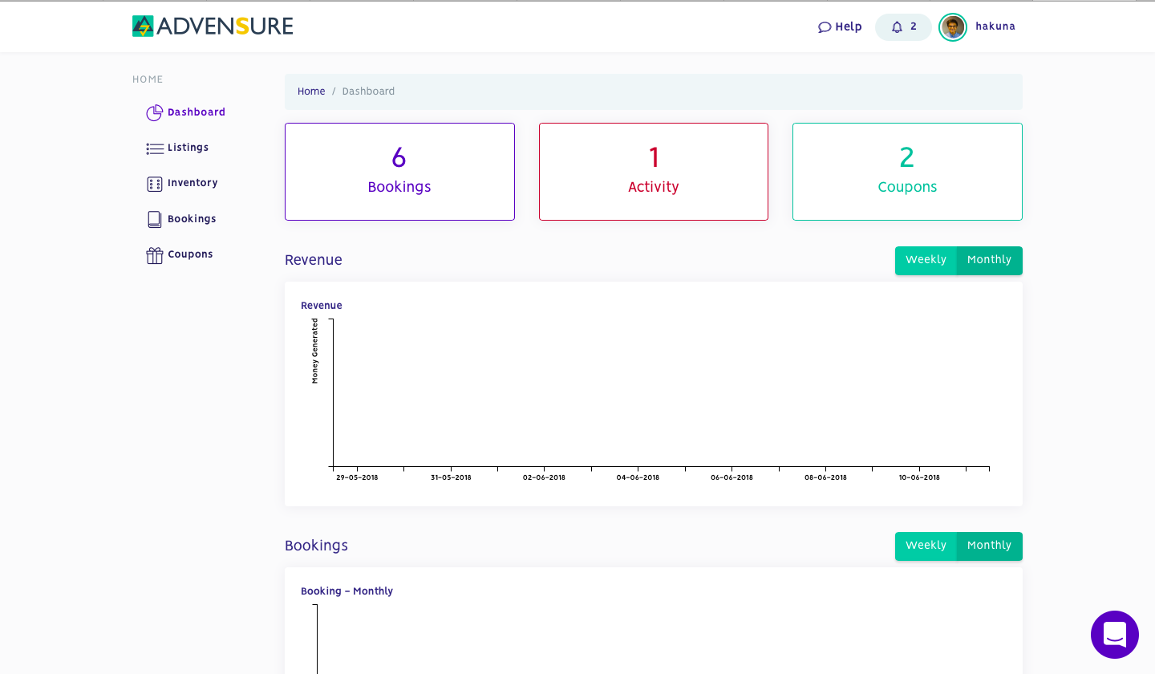The image size is (1155, 674).
Task: Click the 29-05-2018 axis date
Action: point(357,477)
